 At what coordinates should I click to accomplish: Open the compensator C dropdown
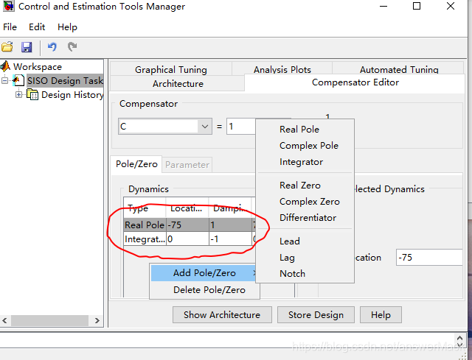coord(205,127)
